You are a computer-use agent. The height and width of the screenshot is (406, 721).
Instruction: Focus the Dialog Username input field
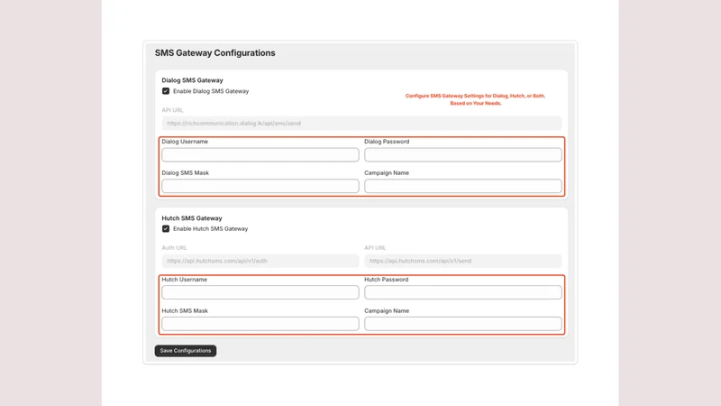click(x=260, y=154)
